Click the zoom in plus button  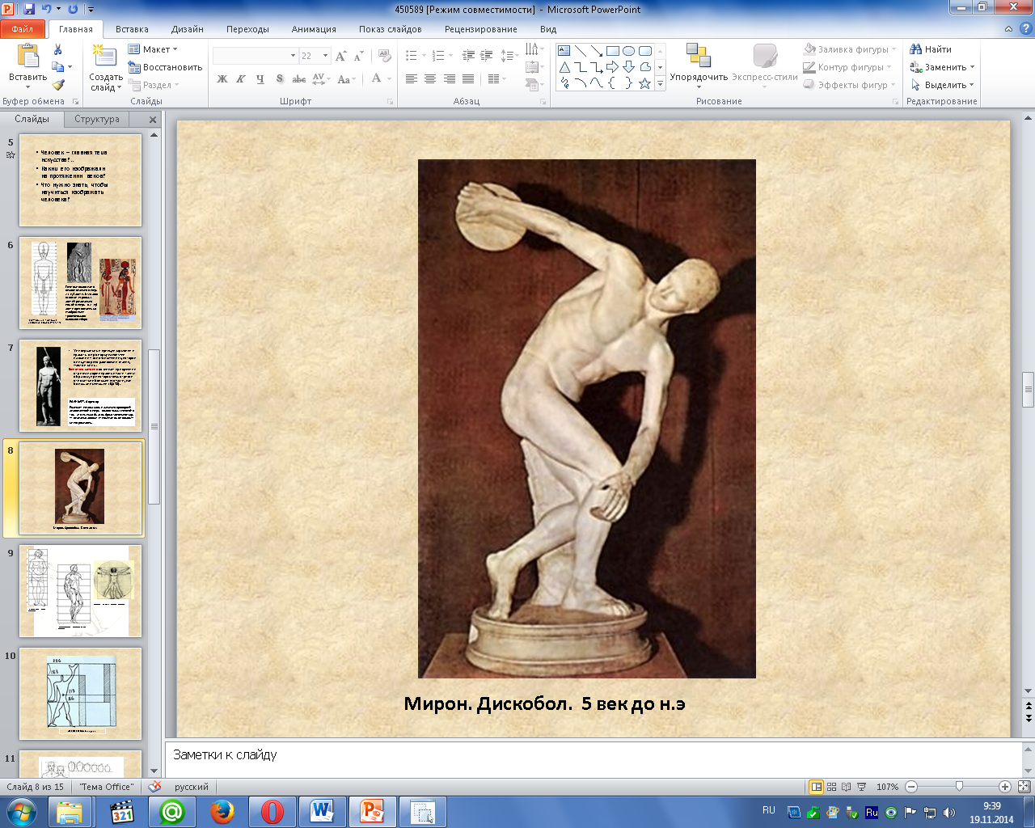point(1004,787)
